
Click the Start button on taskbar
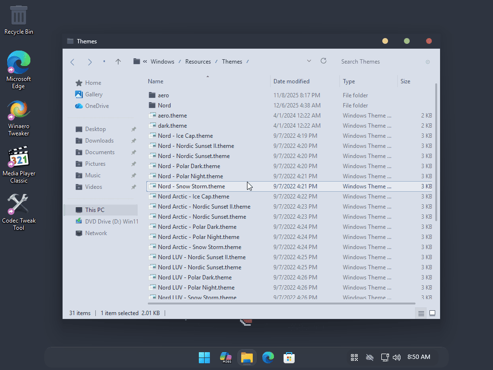tap(204, 357)
